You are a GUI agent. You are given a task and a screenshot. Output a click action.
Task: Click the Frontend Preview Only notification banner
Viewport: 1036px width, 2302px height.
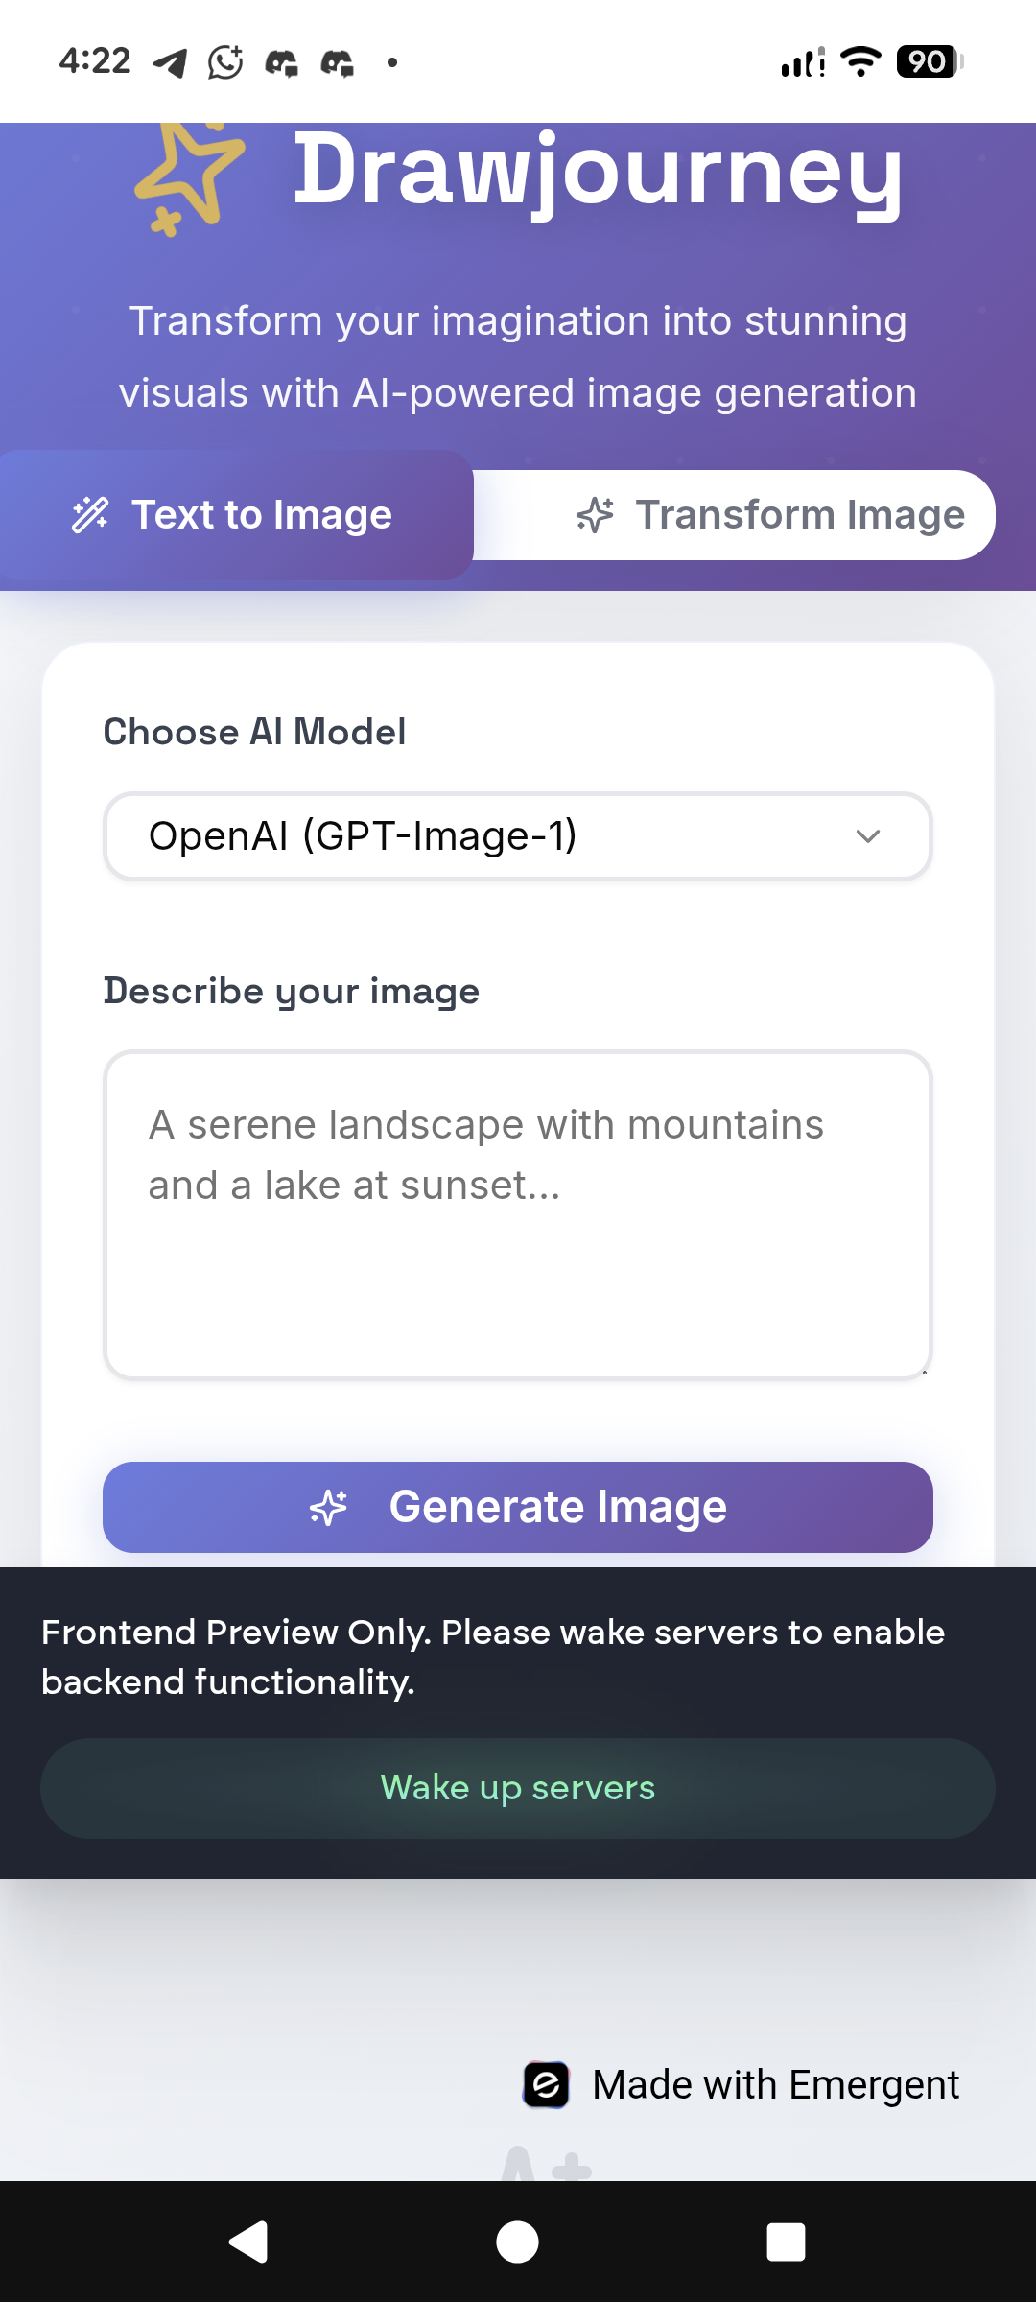[492, 1656]
